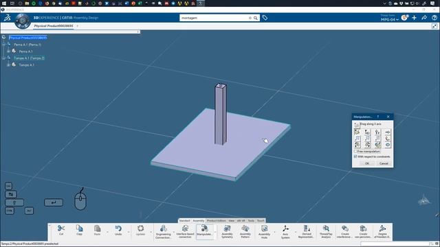The image size is (440, 247).
Task: Start the Assembly Pattern tool
Action: click(245, 232)
